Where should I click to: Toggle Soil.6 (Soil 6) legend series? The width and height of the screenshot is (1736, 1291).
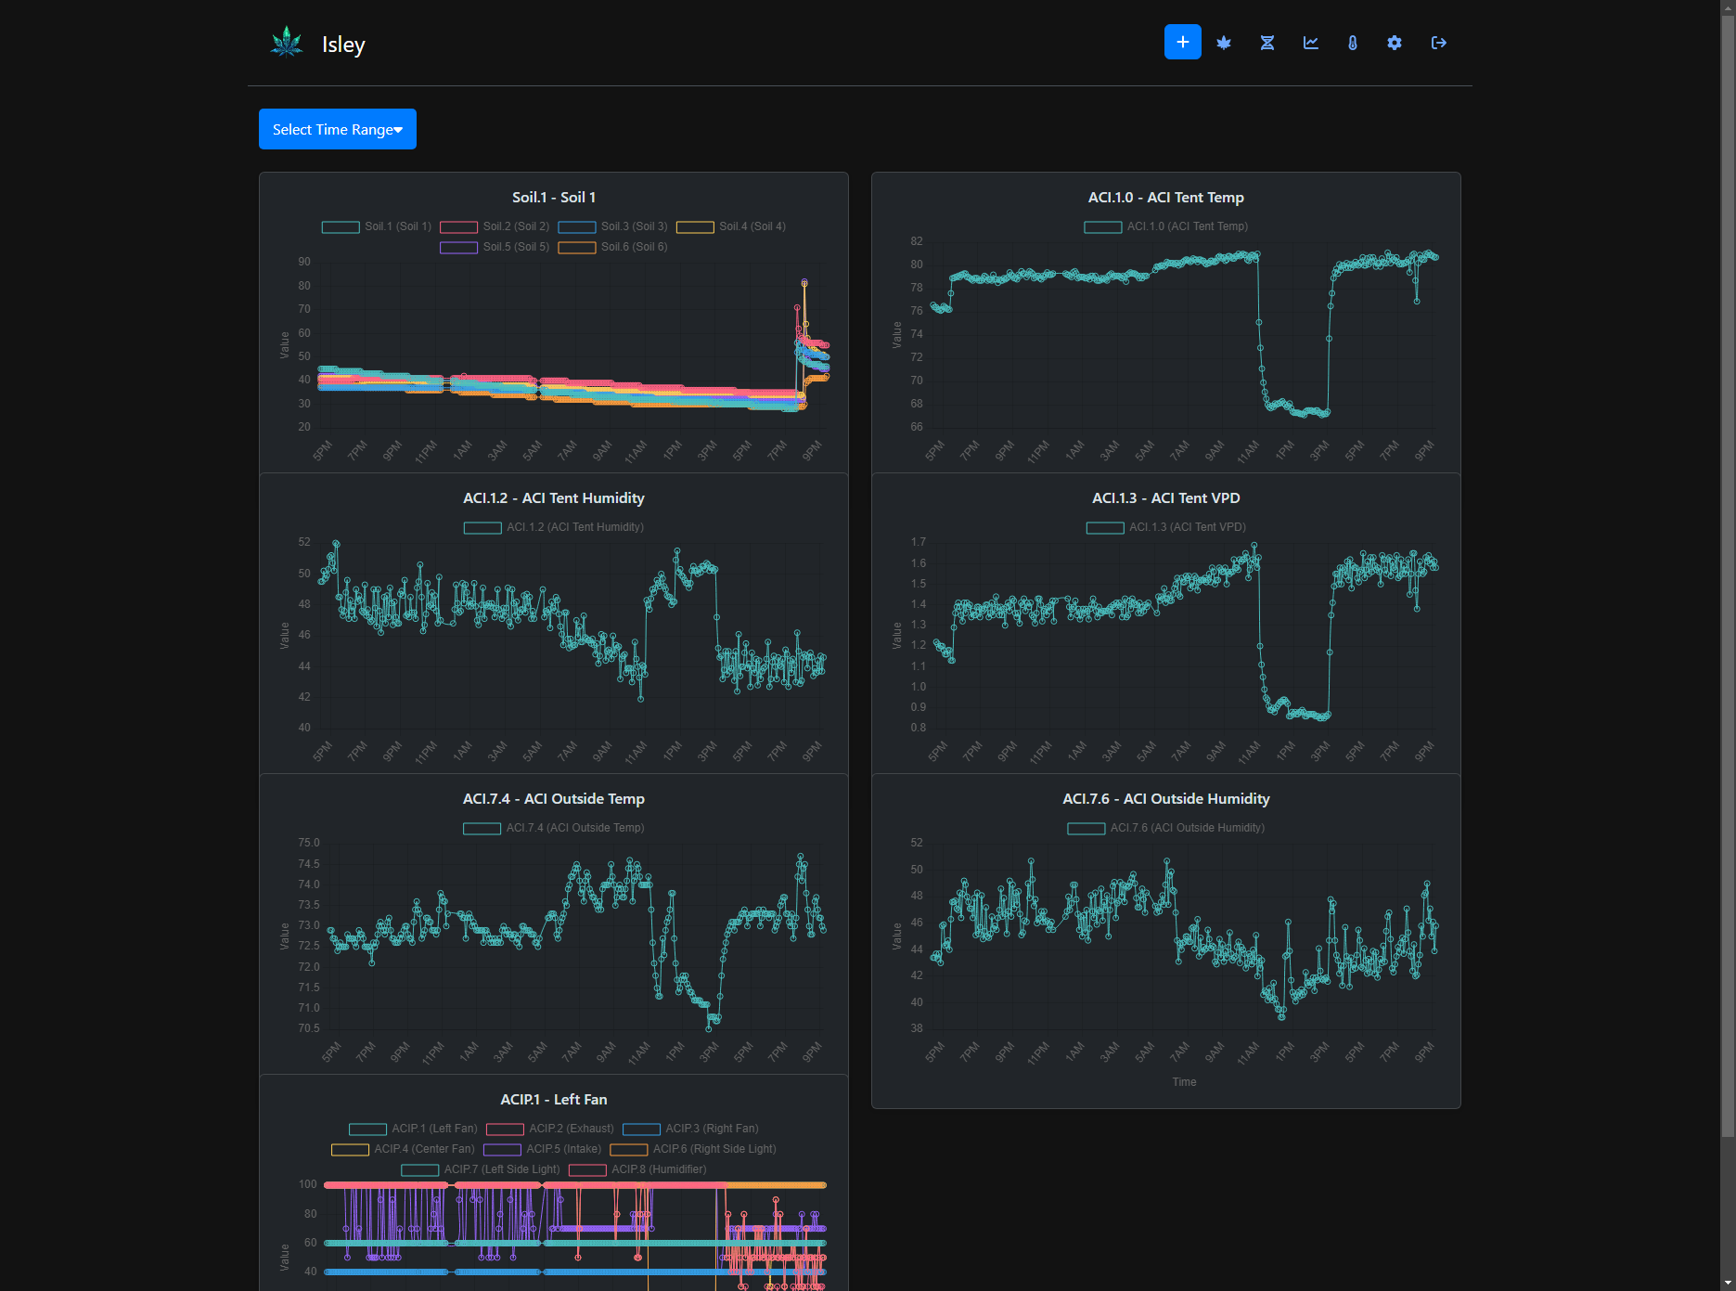click(x=612, y=247)
